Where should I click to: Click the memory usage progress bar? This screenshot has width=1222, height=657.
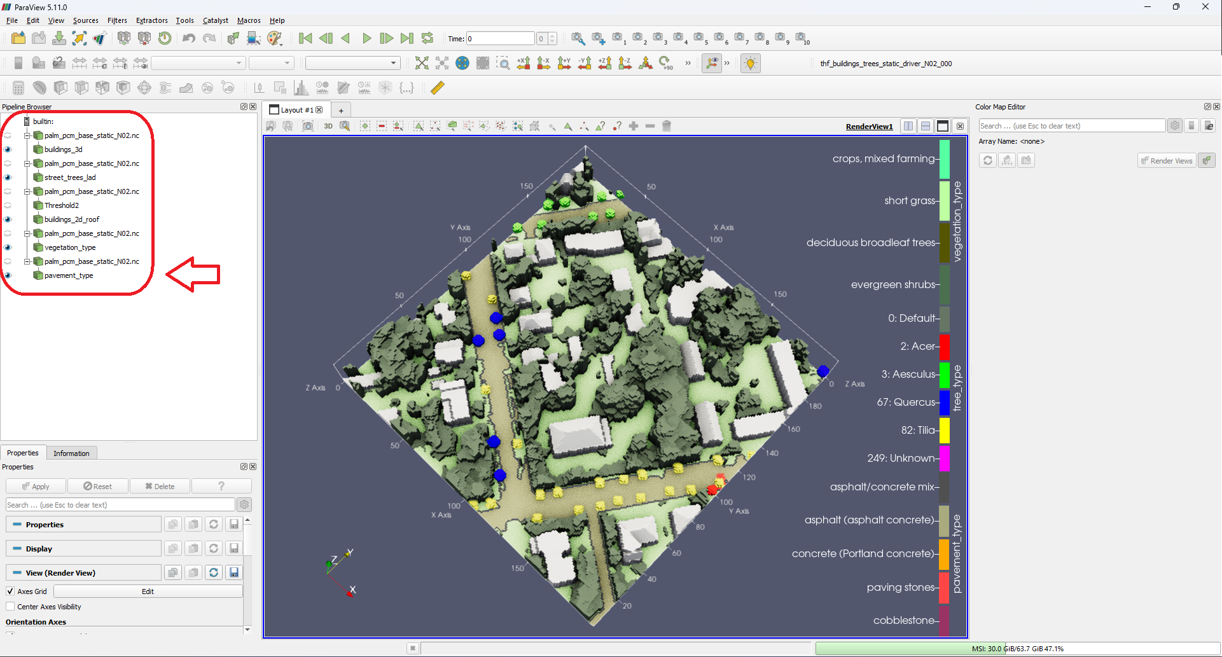[1017, 649]
